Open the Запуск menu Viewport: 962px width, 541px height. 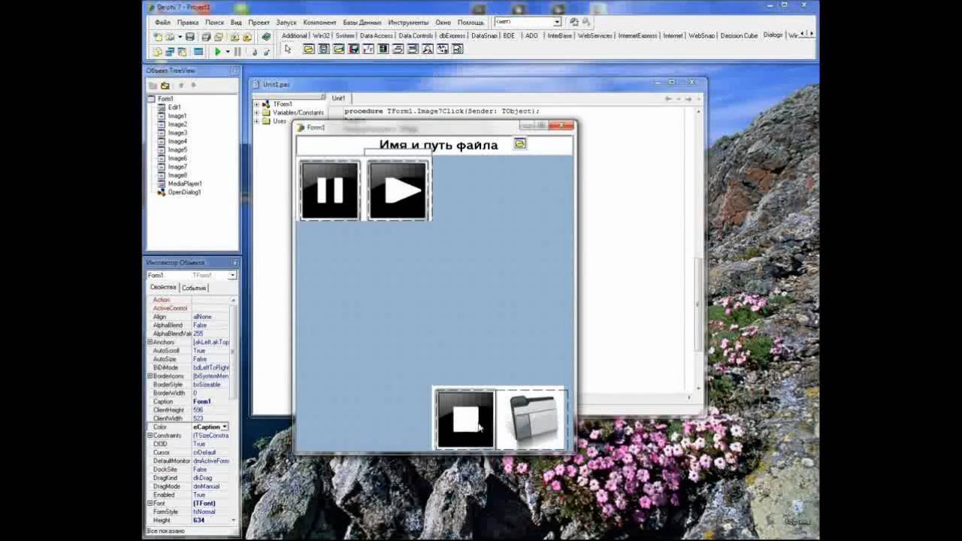point(286,23)
